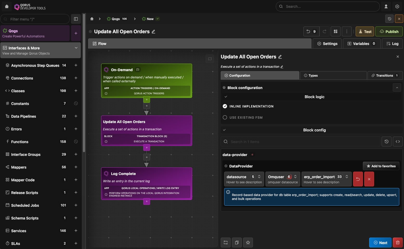
Task: Collapse the Interfaces & More menu section
Action: click(76, 48)
